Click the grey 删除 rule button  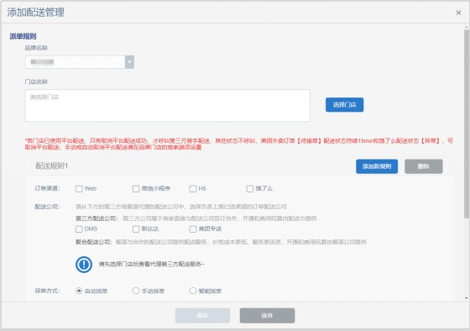point(424,166)
